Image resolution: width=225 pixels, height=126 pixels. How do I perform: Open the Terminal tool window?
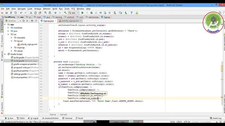[x=67, y=118]
